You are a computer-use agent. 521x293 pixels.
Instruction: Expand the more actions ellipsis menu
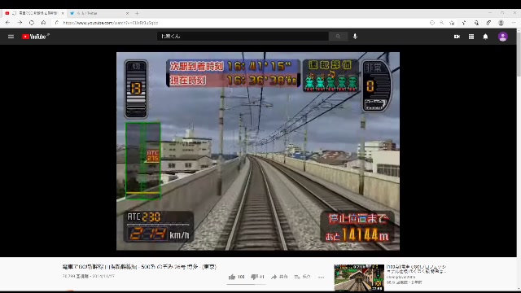(x=321, y=277)
